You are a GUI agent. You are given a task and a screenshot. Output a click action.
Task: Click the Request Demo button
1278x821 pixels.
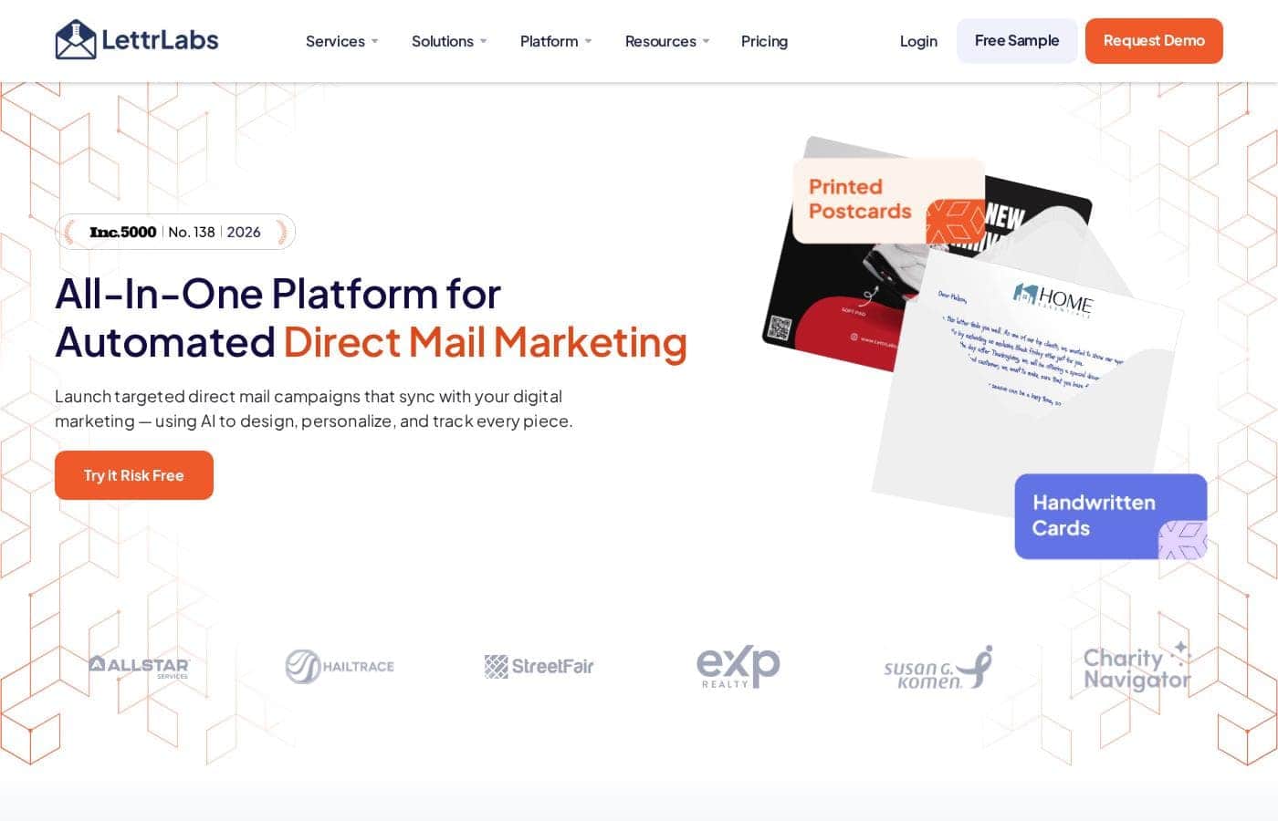[x=1154, y=41]
